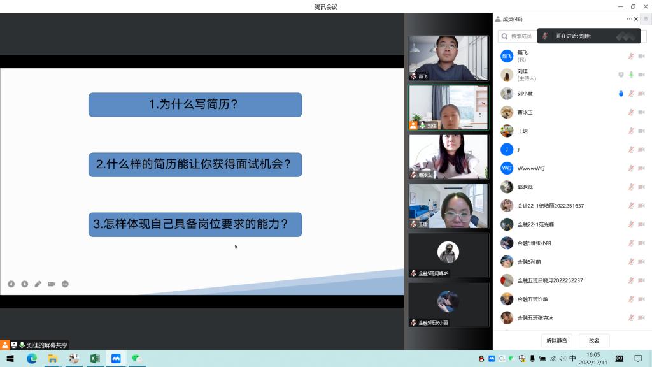Go to previous slide in shared screen
Image resolution: width=652 pixels, height=367 pixels.
click(x=11, y=284)
